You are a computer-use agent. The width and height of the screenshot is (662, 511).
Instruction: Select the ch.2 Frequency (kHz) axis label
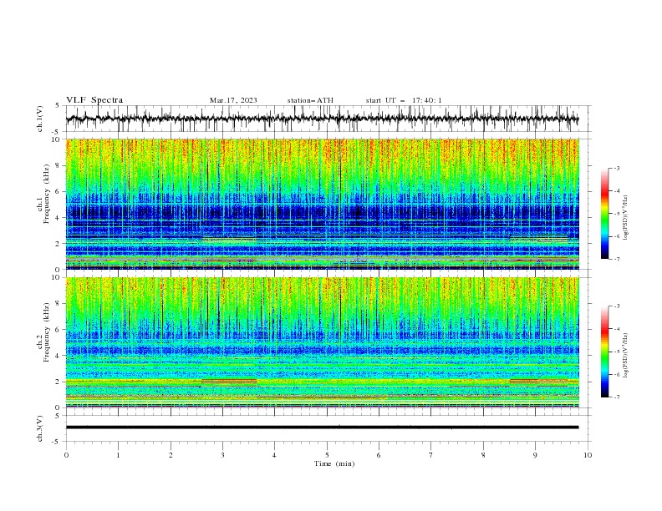(x=43, y=332)
